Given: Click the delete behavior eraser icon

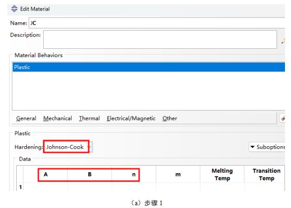Looking at the screenshot, I should click(282, 118).
